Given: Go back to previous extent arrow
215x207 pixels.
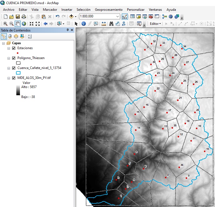Looking at the screenshot, I should pos(46,24).
